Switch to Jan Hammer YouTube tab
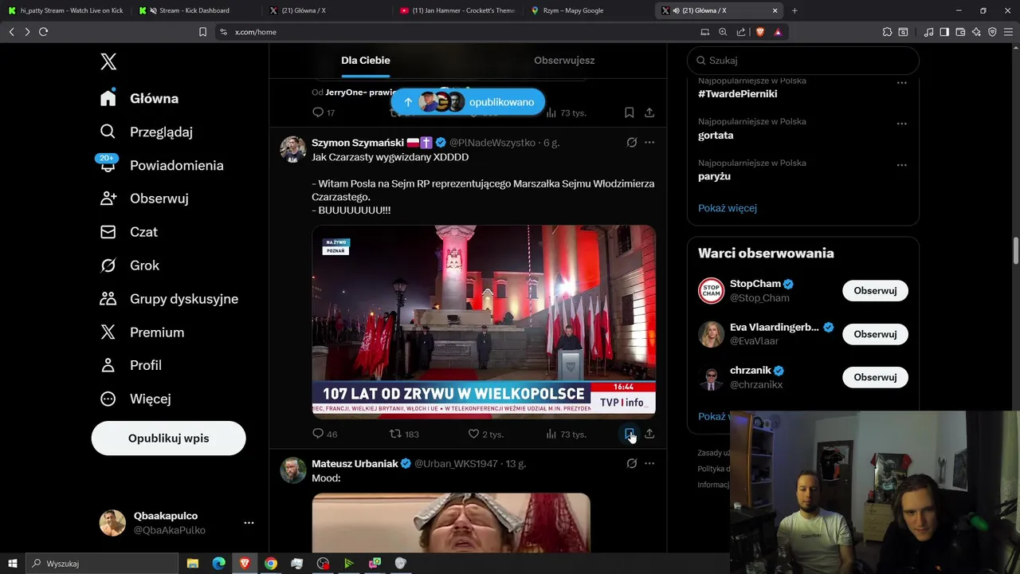 (458, 10)
